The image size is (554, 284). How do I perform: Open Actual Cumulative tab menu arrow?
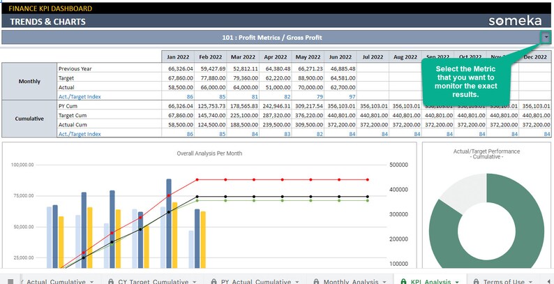click(91, 282)
